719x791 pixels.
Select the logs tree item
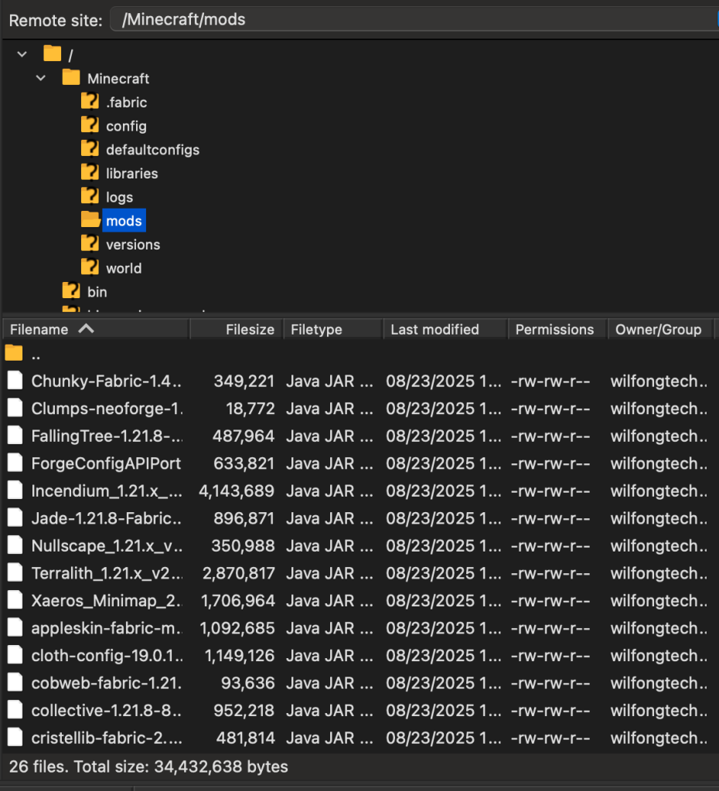tap(119, 197)
